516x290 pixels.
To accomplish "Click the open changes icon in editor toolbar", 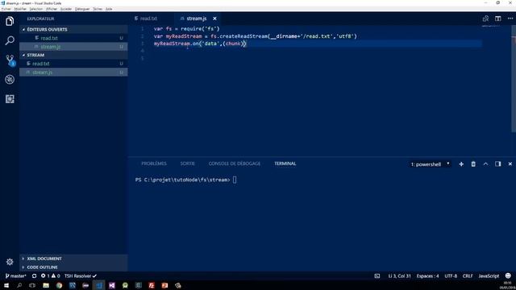I will point(485,19).
